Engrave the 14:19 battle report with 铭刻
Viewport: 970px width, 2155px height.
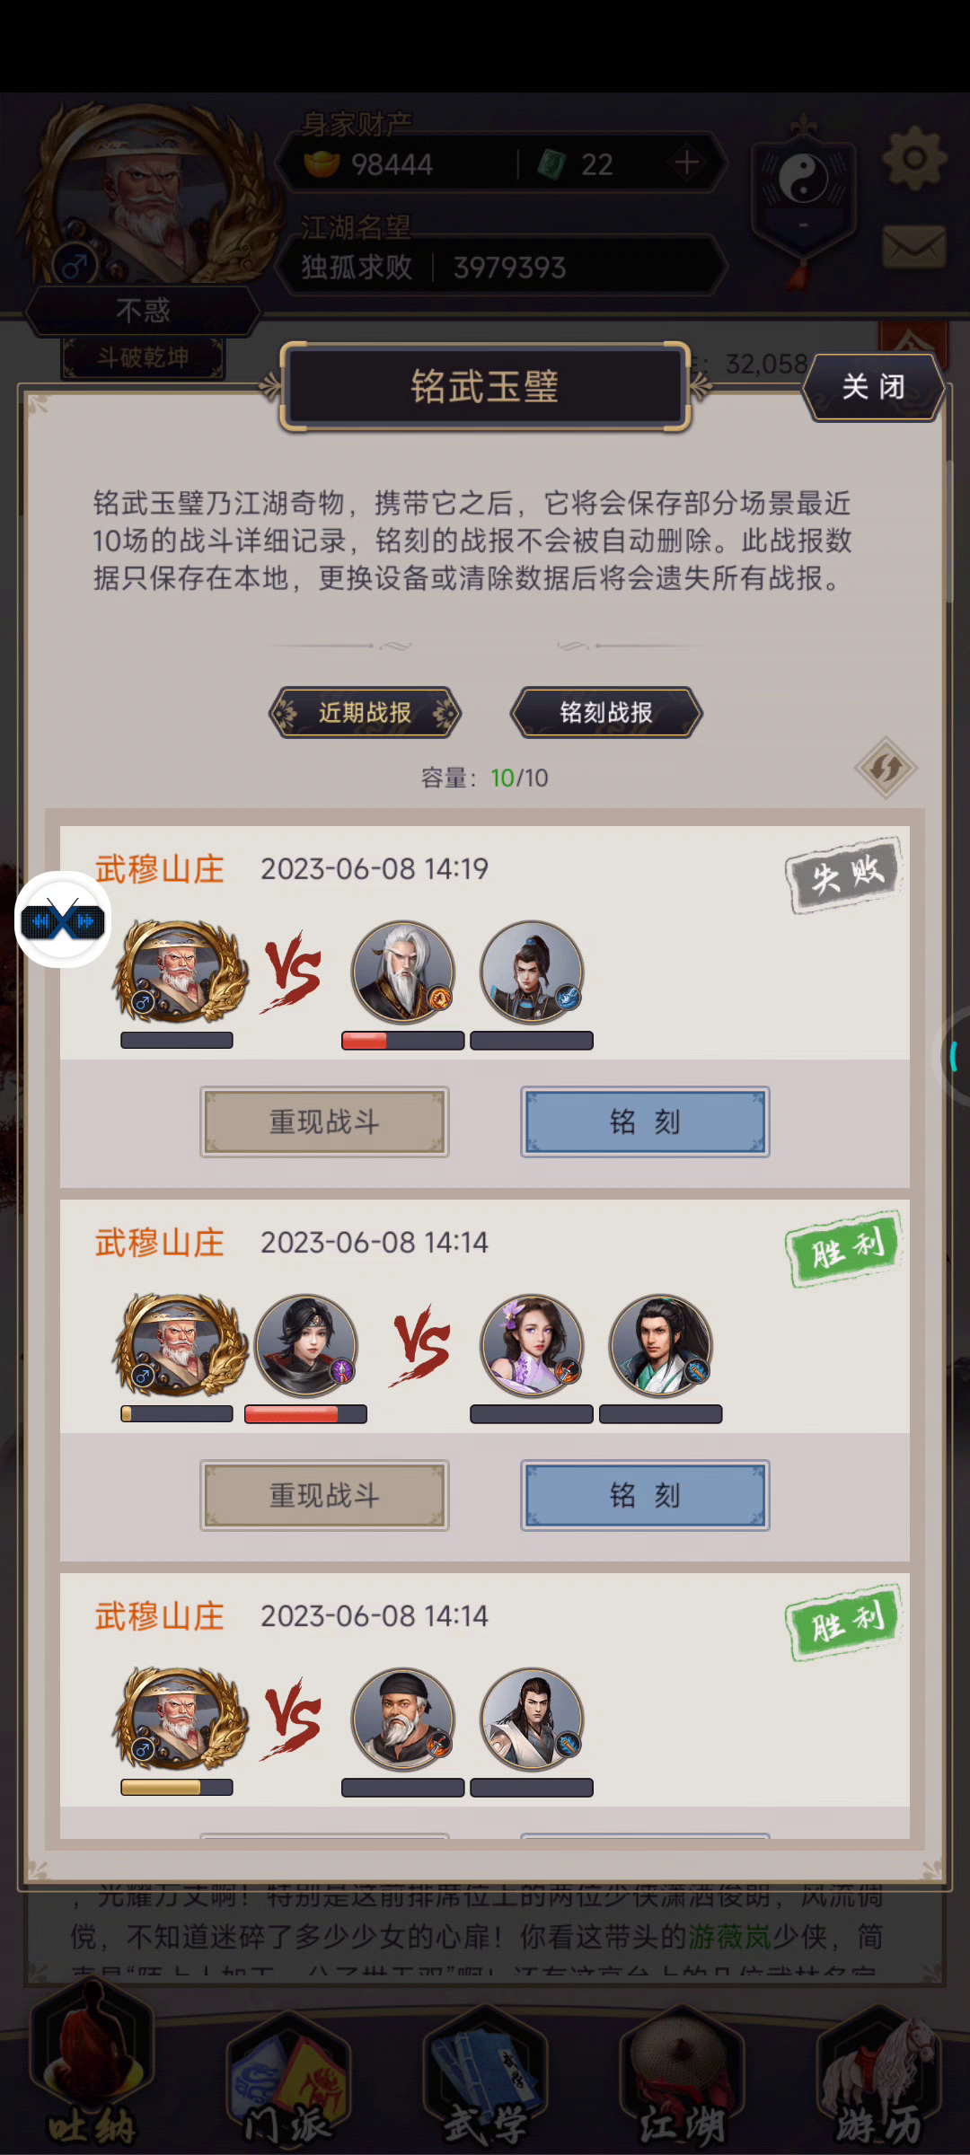pyautogui.click(x=645, y=1121)
